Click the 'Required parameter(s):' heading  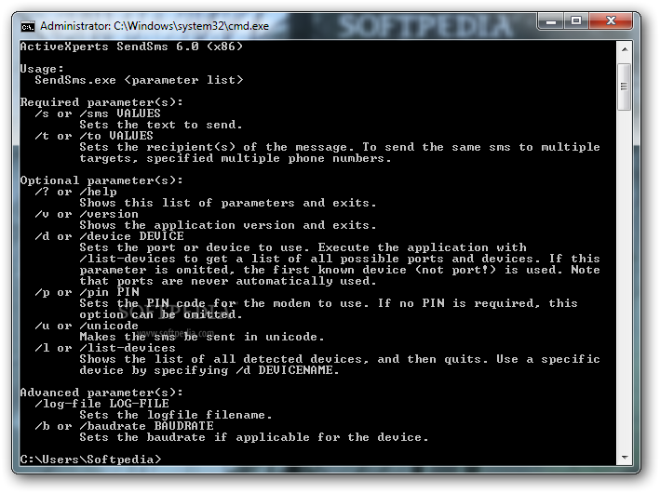pyautogui.click(x=101, y=102)
